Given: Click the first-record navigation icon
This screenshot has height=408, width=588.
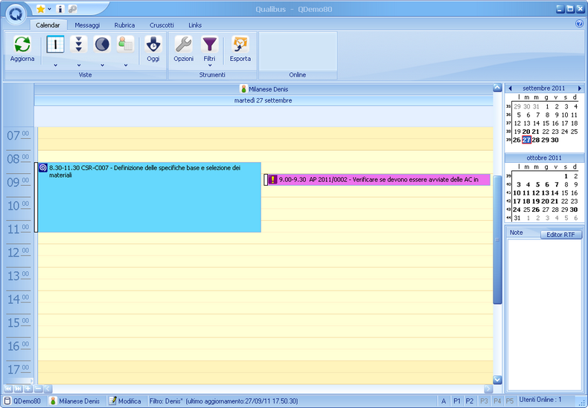Looking at the screenshot, I should [x=8, y=389].
